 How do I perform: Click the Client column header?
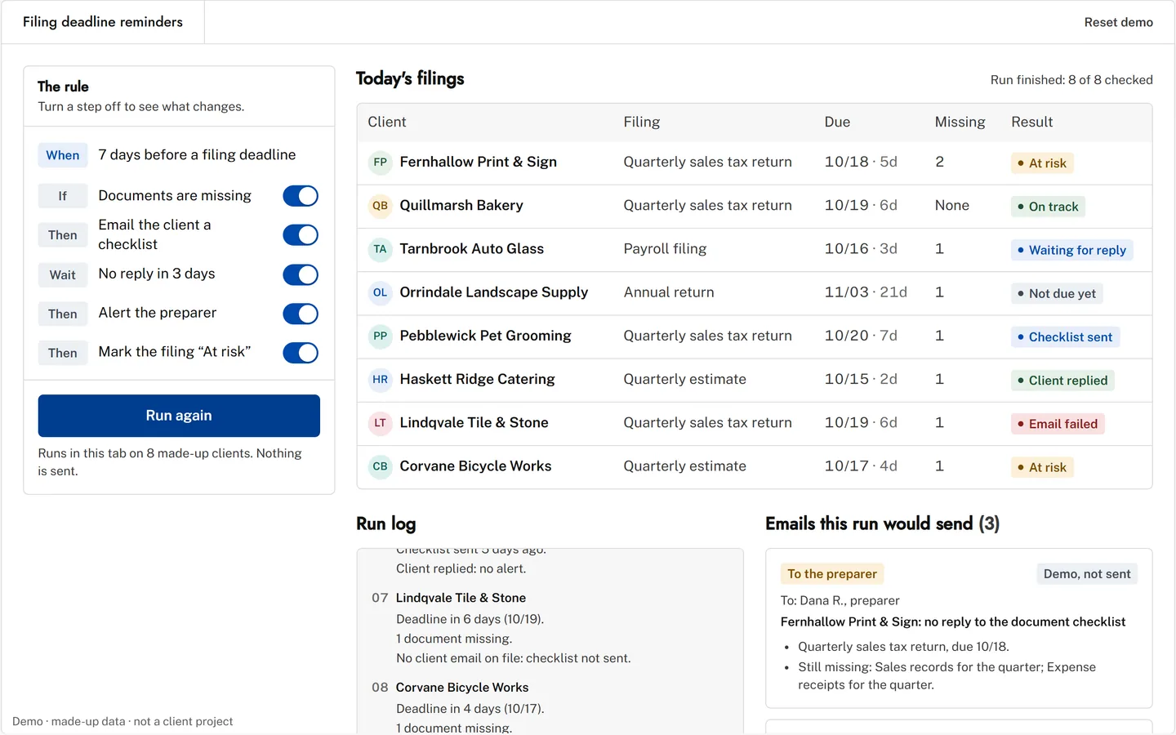387,122
